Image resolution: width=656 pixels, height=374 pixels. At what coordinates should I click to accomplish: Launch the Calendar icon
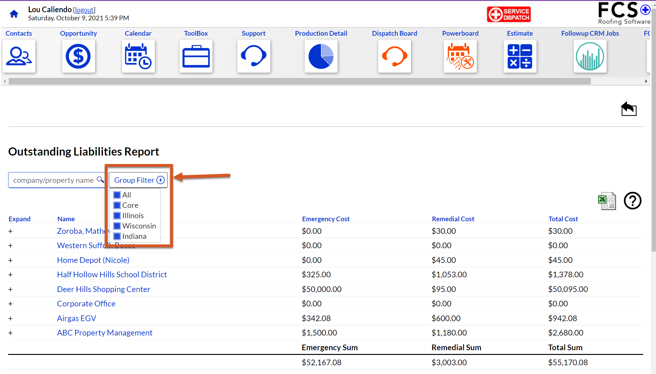pyautogui.click(x=138, y=56)
